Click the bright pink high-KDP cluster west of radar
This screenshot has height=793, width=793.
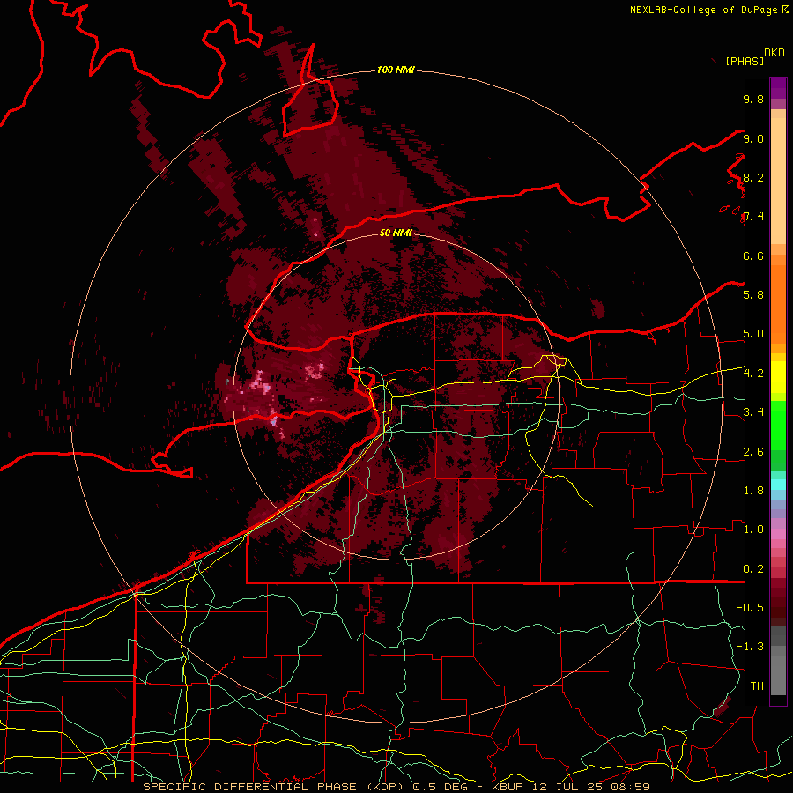tap(263, 384)
